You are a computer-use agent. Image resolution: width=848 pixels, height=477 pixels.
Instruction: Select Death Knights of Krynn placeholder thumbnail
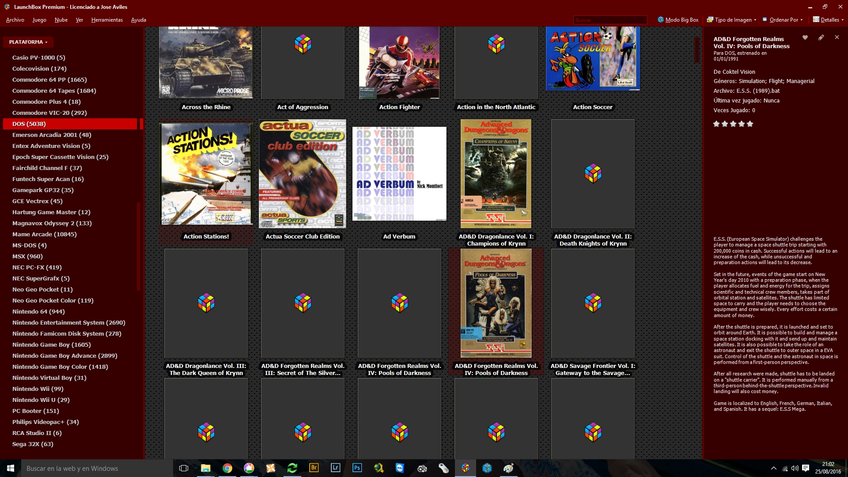pyautogui.click(x=593, y=174)
